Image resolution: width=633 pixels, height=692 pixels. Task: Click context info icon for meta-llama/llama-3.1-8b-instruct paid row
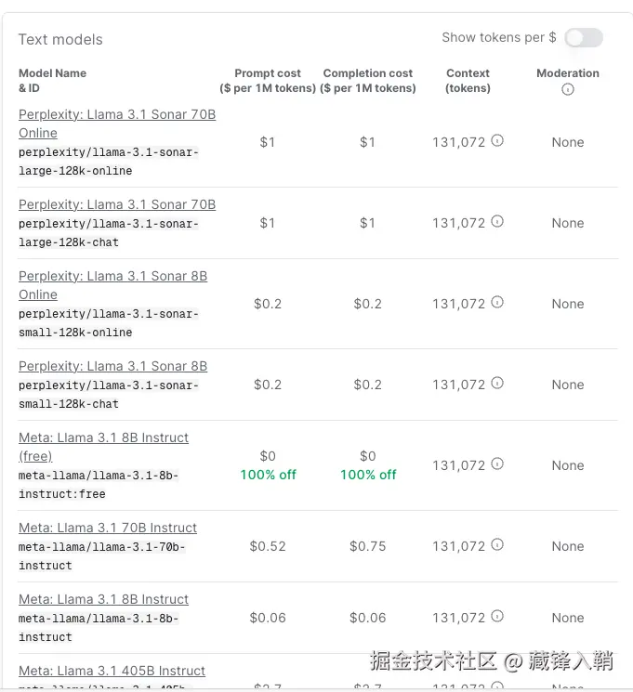point(497,617)
